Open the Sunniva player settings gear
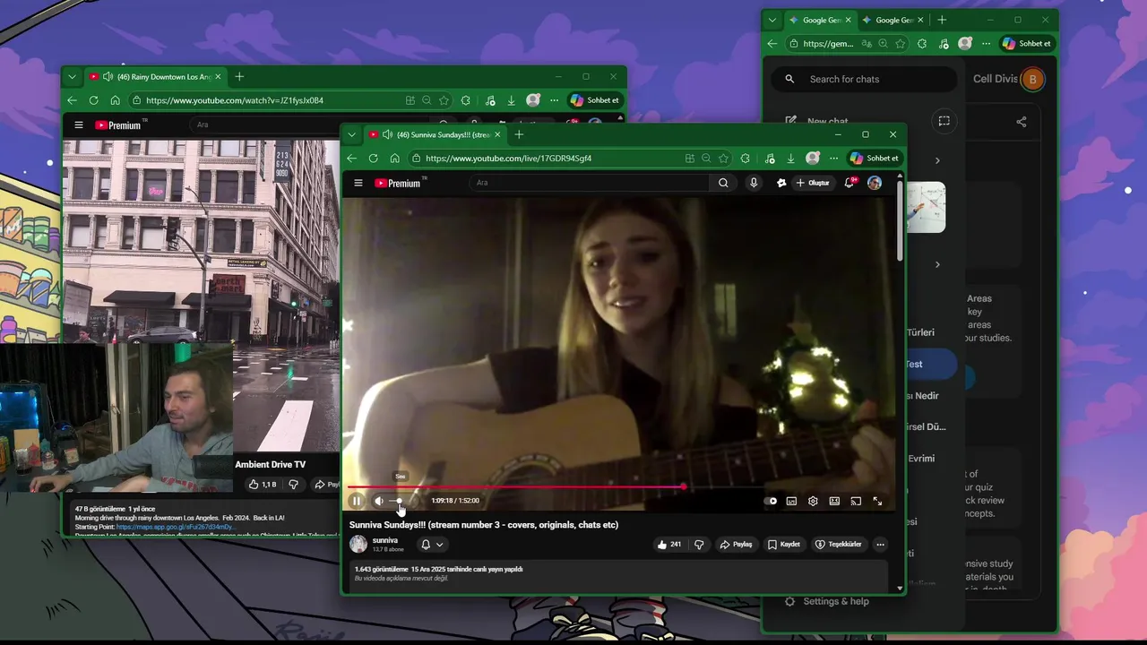This screenshot has height=645, width=1147. click(x=813, y=501)
